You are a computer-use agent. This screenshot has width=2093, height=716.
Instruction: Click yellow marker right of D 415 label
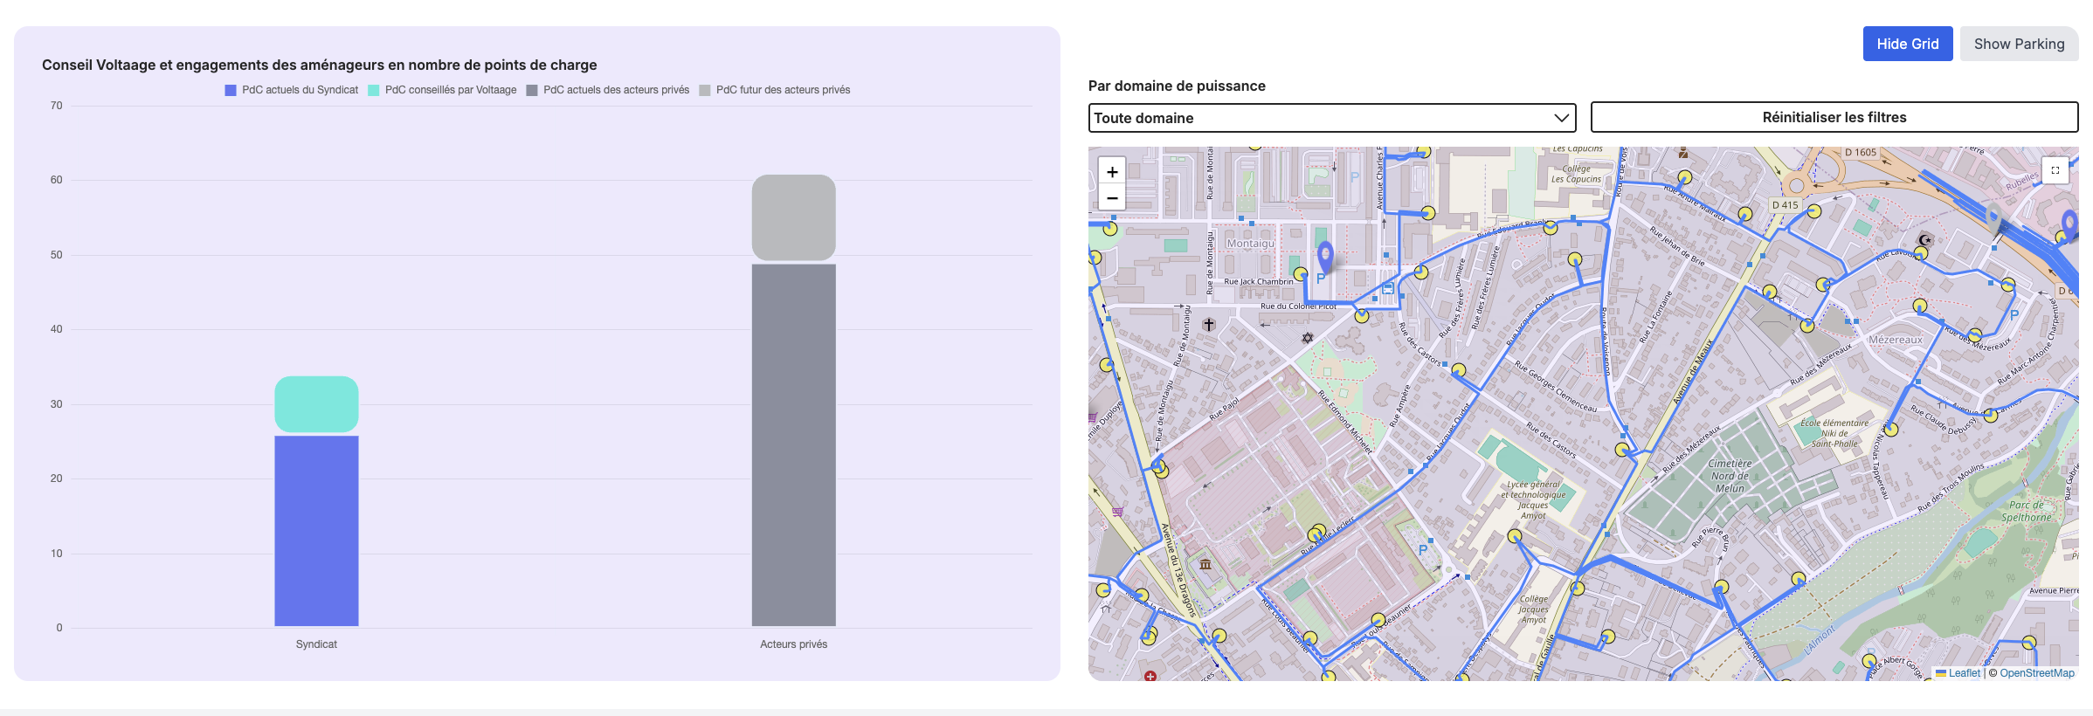1813,211
